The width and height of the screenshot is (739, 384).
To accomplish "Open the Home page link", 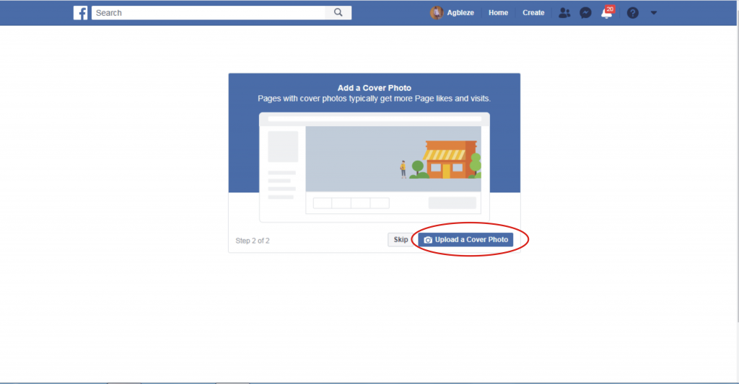I will pyautogui.click(x=498, y=13).
